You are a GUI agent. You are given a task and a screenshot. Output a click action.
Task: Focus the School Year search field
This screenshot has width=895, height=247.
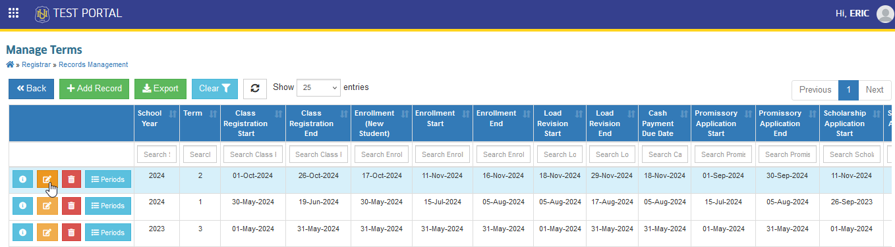point(156,154)
